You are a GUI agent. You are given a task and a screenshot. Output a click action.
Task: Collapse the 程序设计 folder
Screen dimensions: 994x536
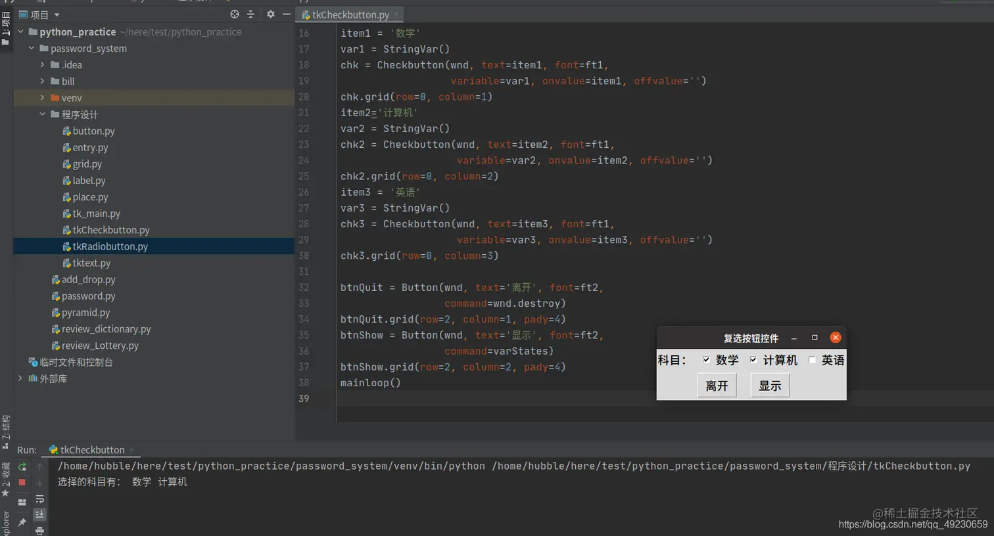pos(42,114)
